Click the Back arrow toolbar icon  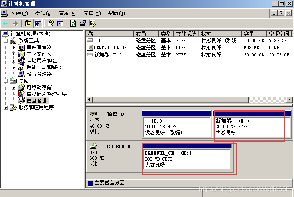click(x=5, y=23)
